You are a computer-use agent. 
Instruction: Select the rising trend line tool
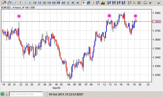pyautogui.click(x=109, y=3)
